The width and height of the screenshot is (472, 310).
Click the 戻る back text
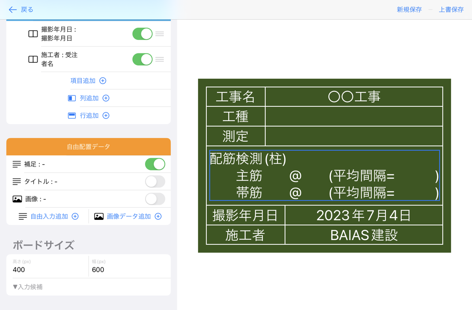pos(27,9)
